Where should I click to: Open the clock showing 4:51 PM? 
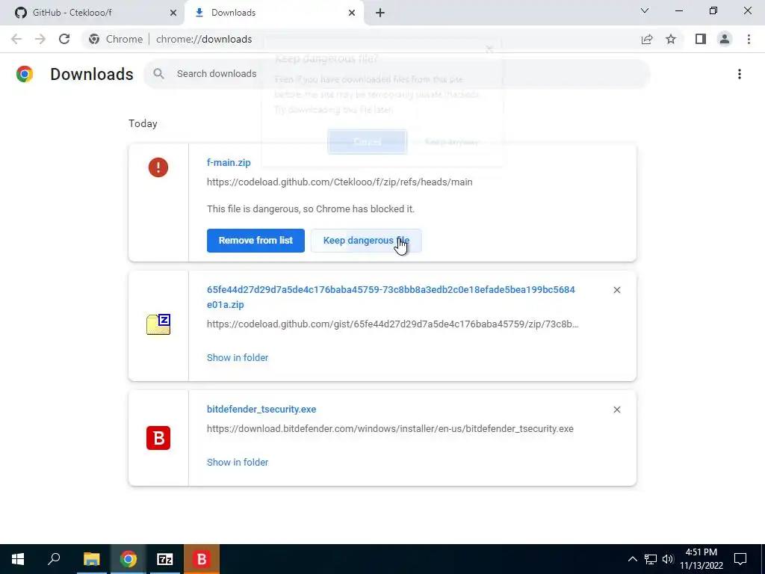pyautogui.click(x=701, y=559)
